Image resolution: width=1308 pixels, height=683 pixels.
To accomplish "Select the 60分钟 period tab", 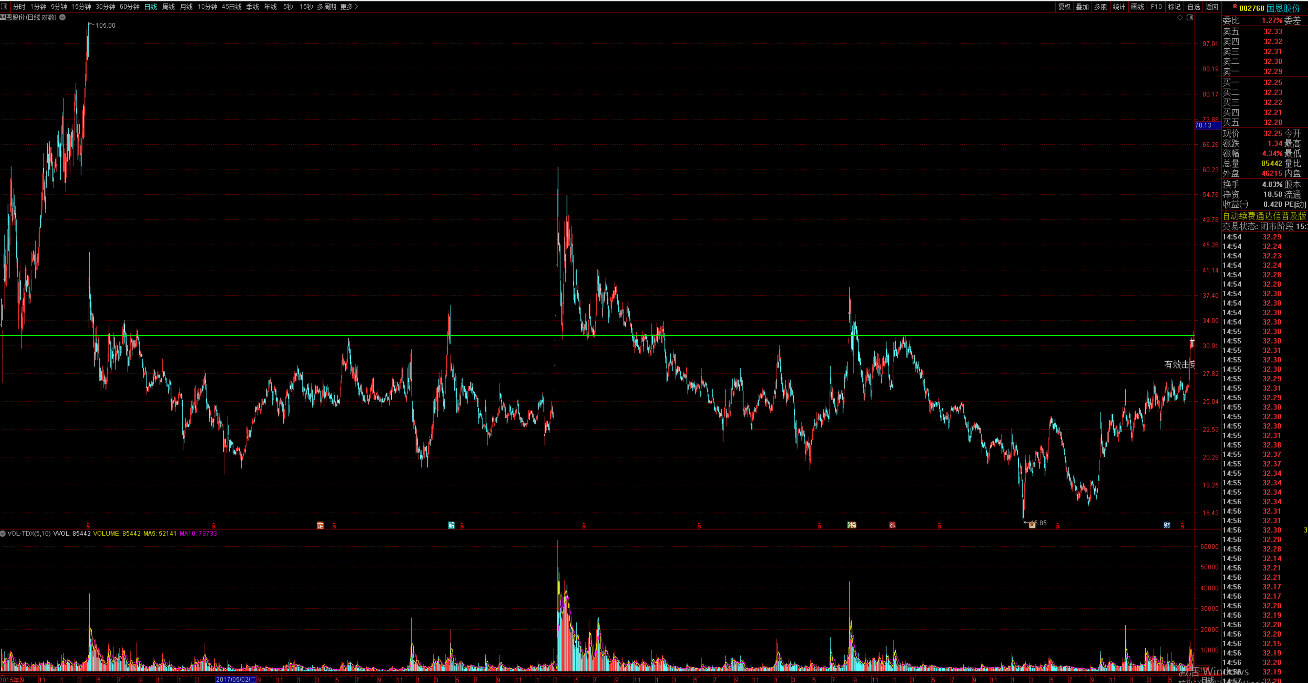I will [129, 7].
